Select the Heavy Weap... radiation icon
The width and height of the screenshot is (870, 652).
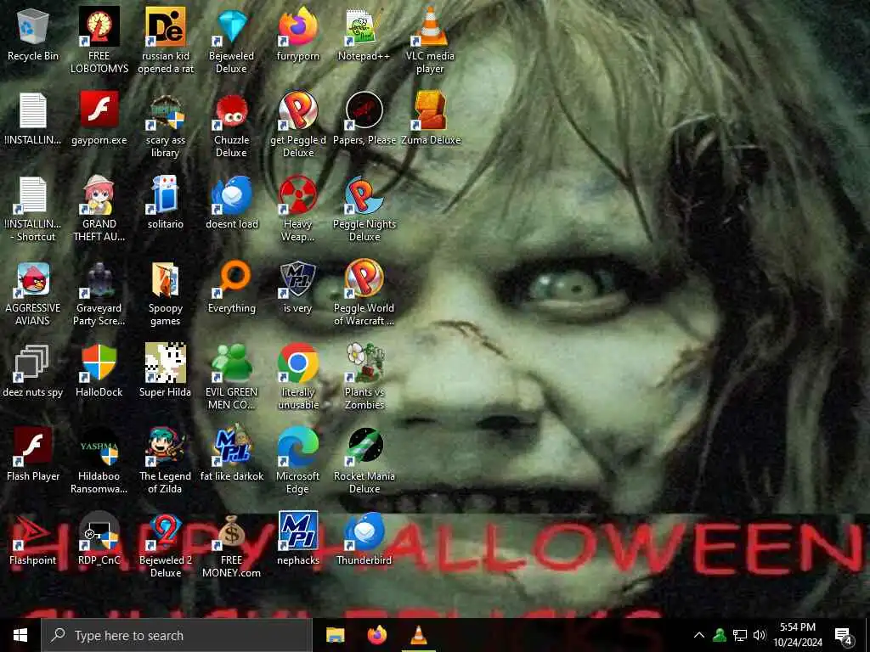pyautogui.click(x=297, y=195)
